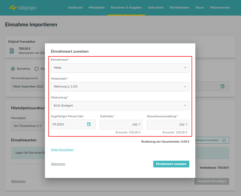Viewport: 241px width, 196px height.
Task: Click plus icon on background Einnahmeart zuweisen
Action: [224, 140]
